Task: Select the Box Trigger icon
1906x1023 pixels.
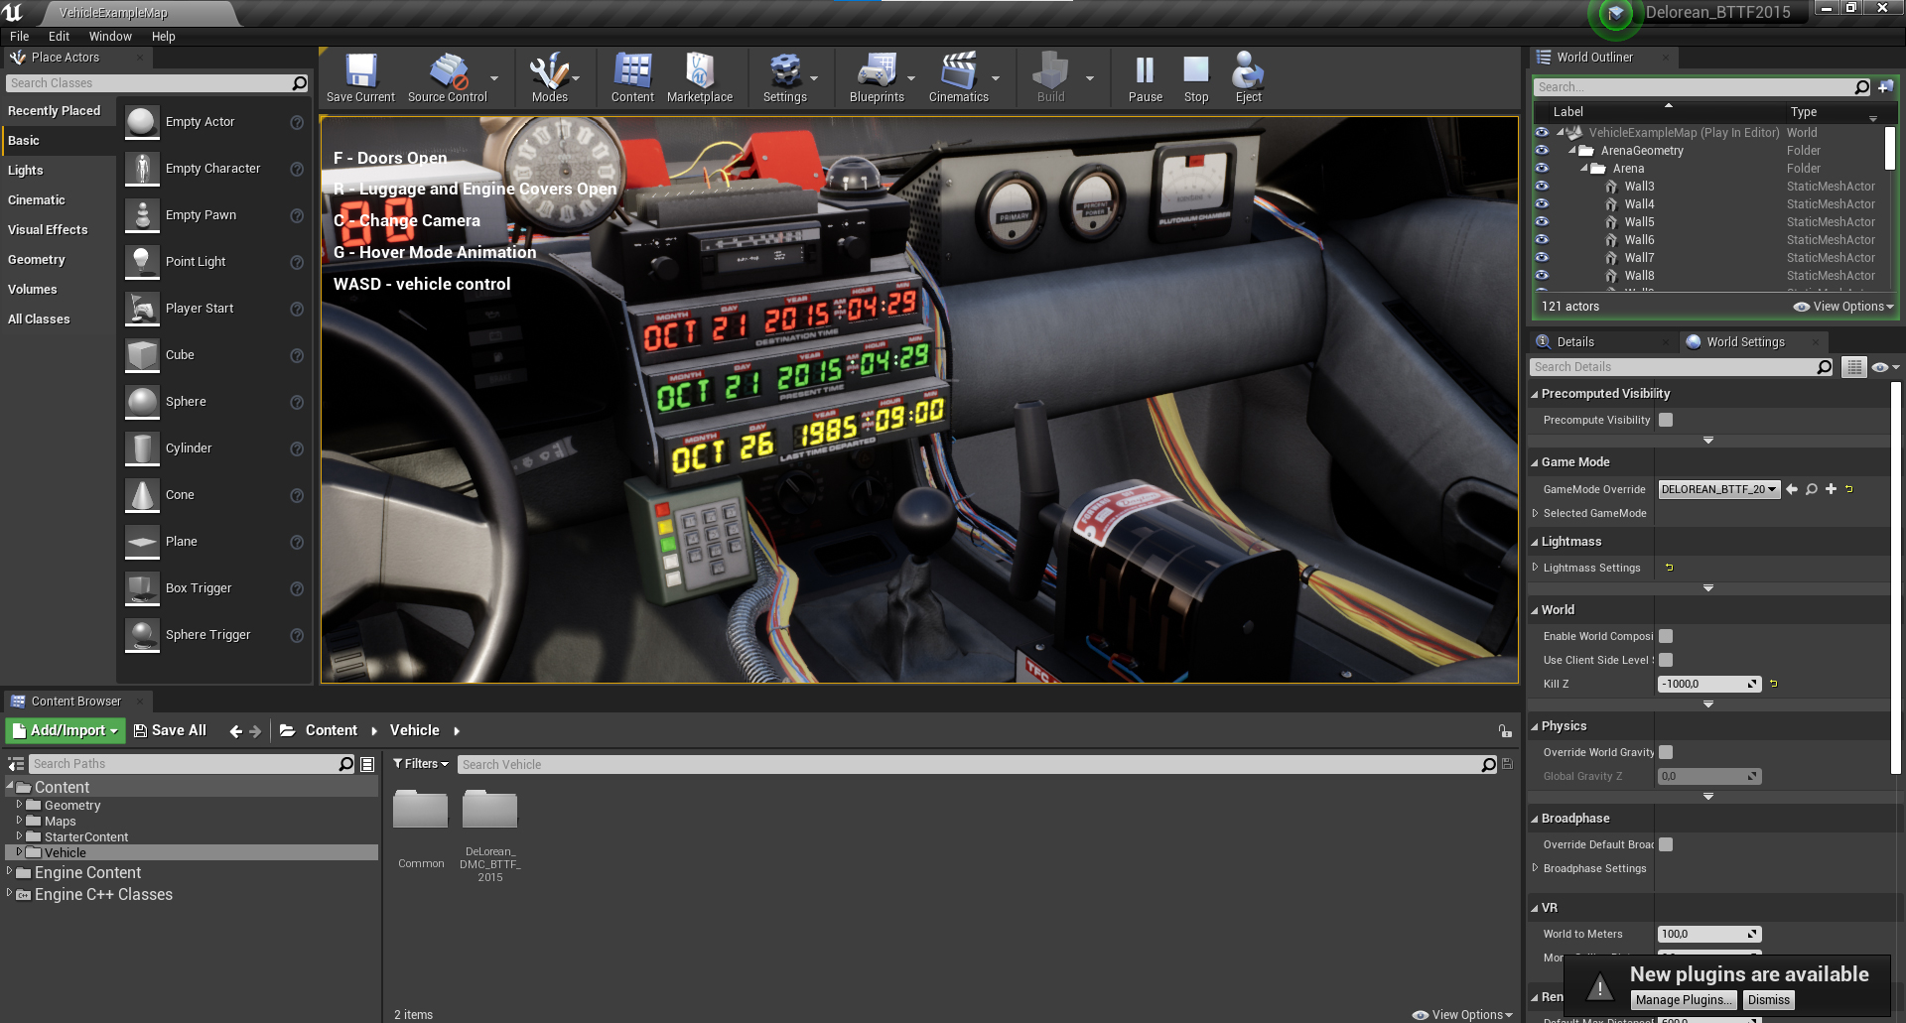Action: click(142, 588)
